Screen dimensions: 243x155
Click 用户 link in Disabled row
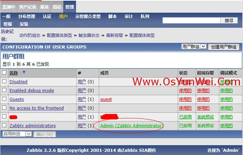click(x=82, y=82)
